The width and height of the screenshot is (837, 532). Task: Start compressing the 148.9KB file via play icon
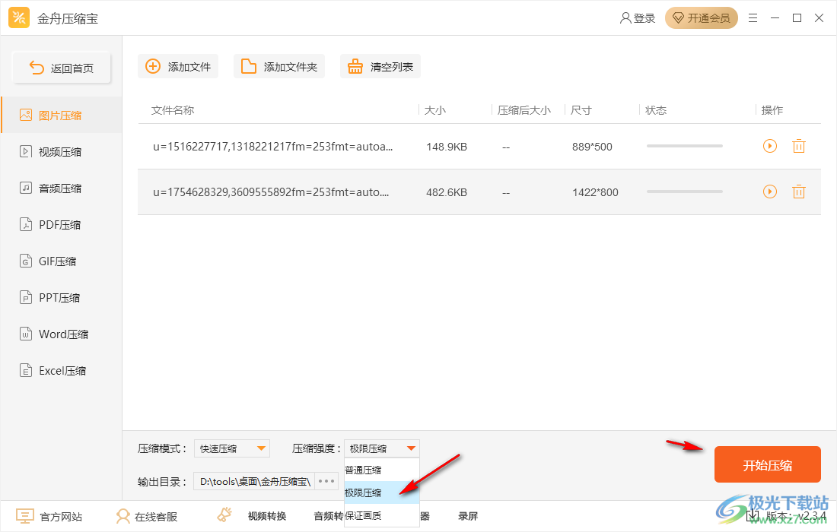click(770, 145)
